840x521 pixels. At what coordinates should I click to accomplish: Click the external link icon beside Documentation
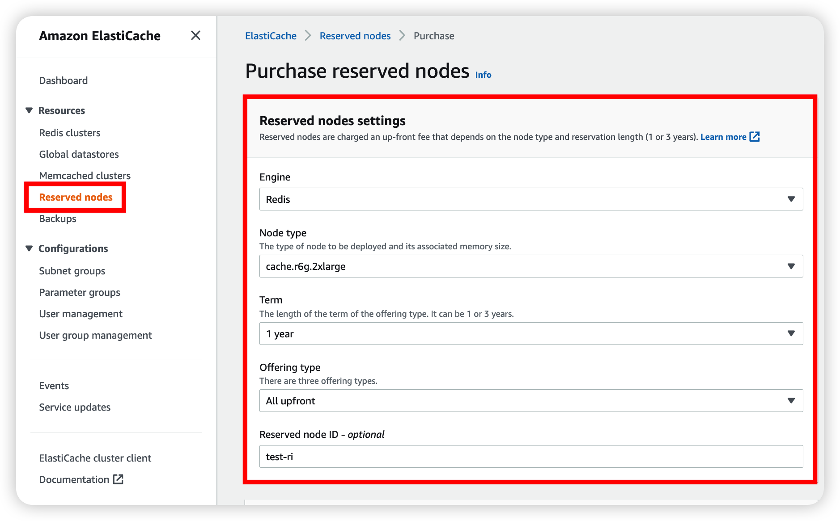[118, 479]
